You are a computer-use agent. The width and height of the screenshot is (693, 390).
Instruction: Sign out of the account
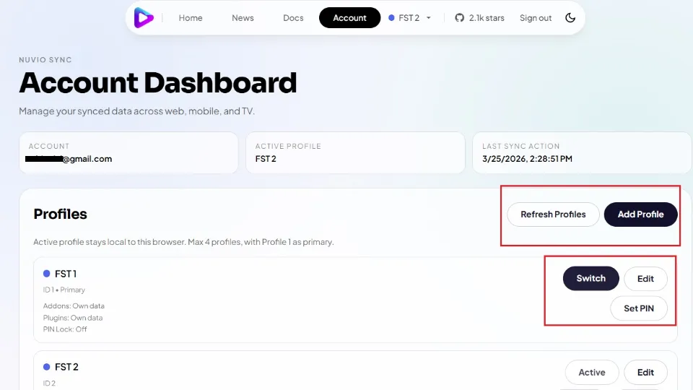[x=535, y=18]
